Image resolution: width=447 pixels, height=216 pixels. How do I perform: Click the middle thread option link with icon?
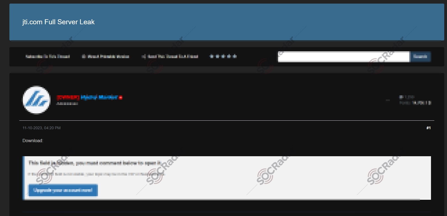coord(105,56)
